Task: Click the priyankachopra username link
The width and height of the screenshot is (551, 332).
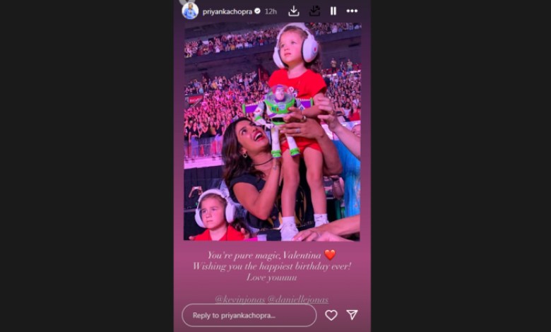Action: coord(227,11)
